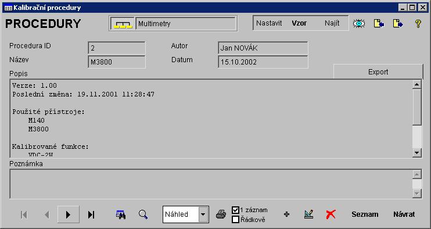Screen dimensions: 431x229
Task: Go to the first record
Action: [x=24, y=214]
